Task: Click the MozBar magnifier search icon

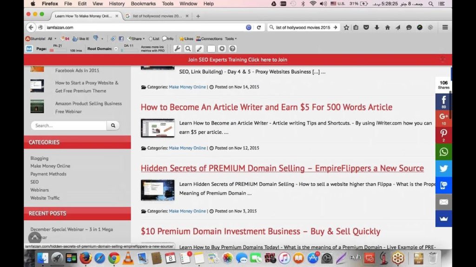Action: 188,48
